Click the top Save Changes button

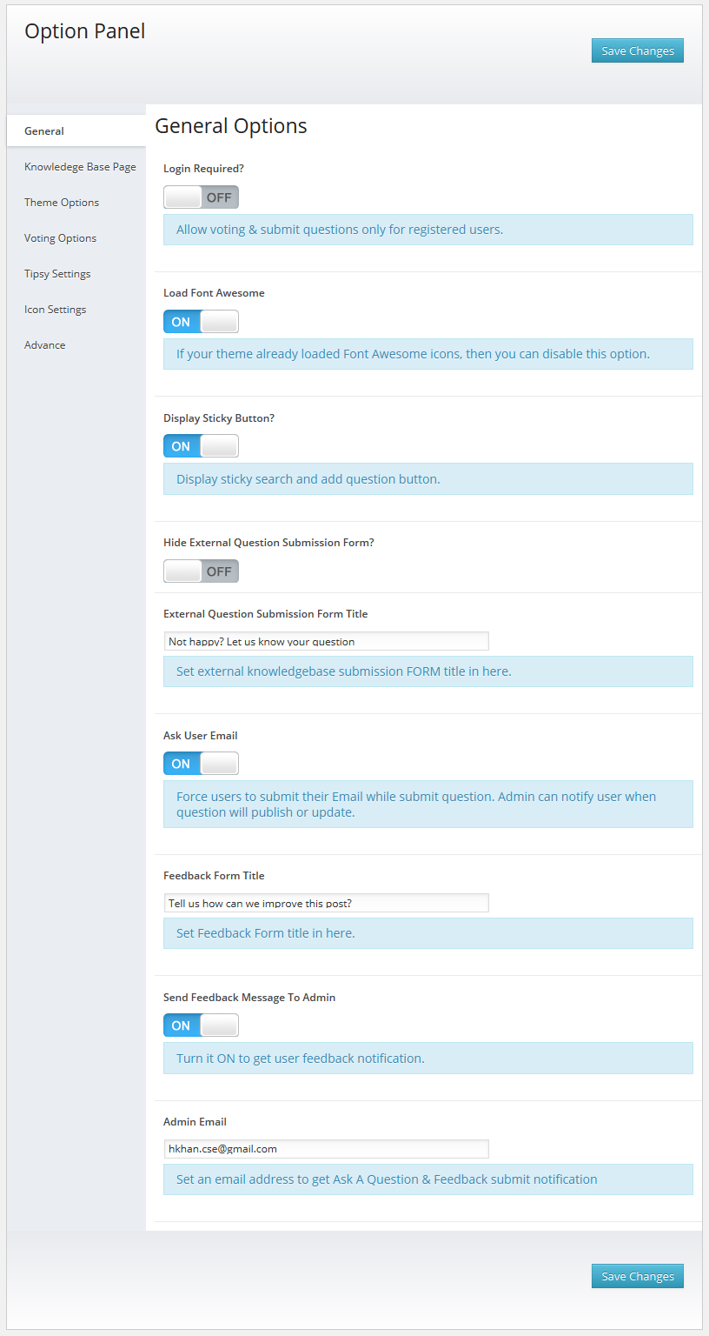coord(638,50)
